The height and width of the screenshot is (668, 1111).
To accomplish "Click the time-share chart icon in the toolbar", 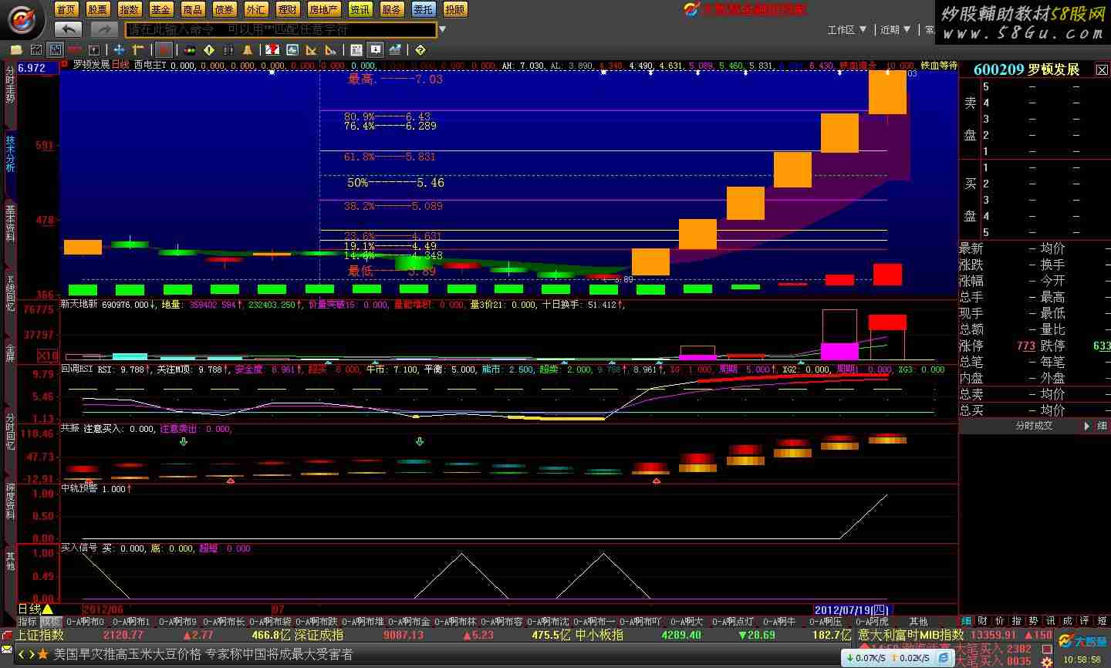I will pos(36,49).
